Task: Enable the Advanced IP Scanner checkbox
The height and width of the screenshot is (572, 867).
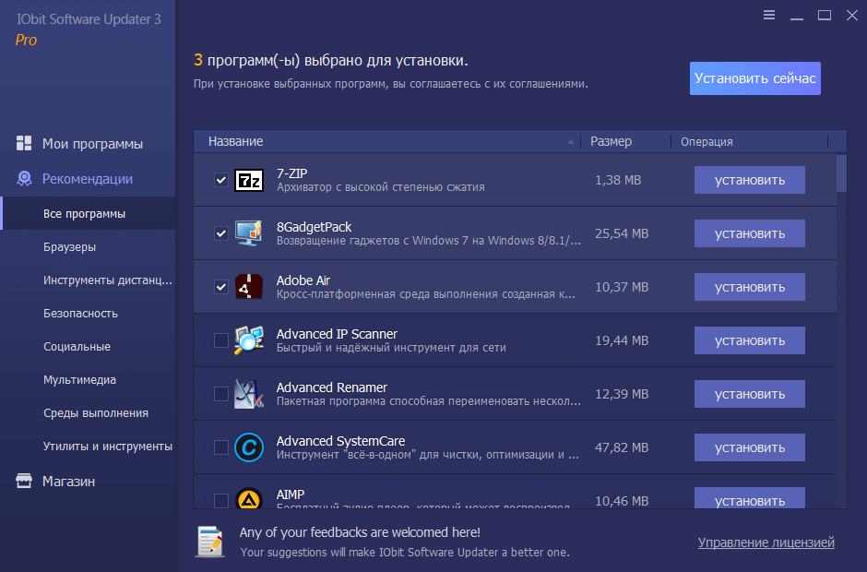Action: [x=220, y=340]
